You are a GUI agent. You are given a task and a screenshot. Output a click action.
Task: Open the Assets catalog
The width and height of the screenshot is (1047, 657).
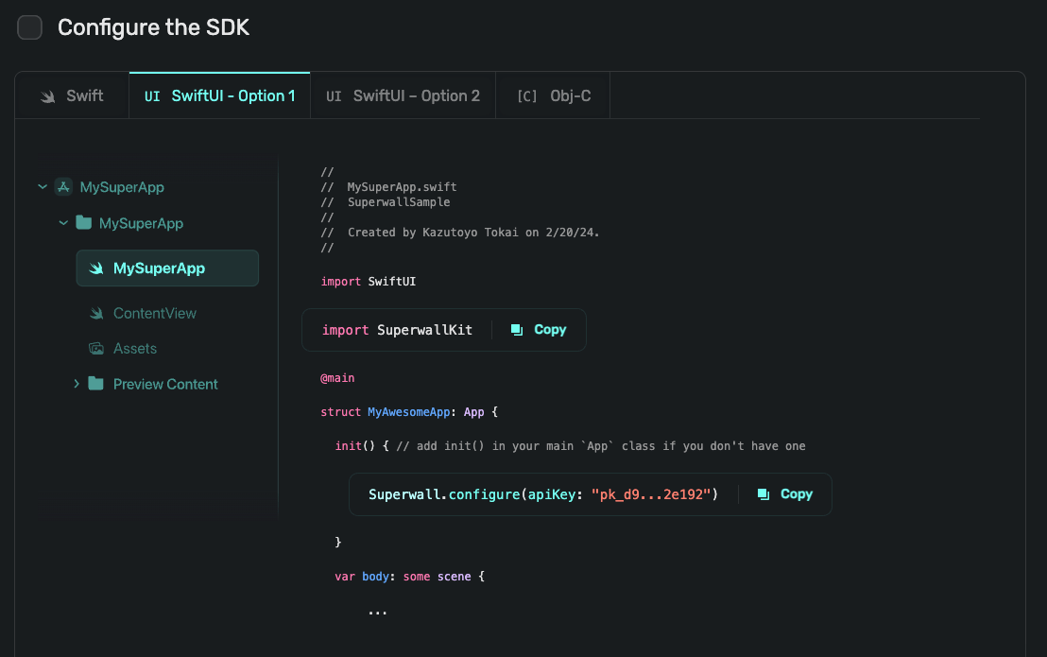135,349
